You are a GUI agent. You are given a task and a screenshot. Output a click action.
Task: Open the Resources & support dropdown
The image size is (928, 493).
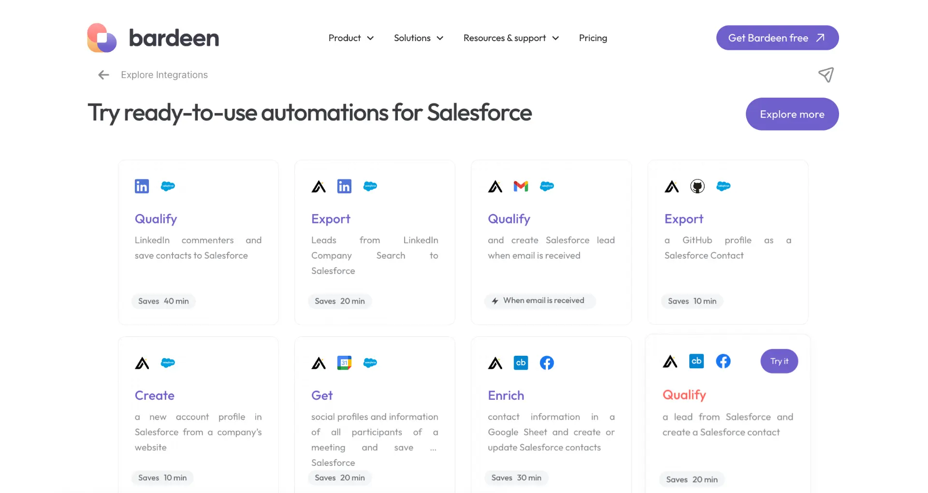[x=511, y=38]
